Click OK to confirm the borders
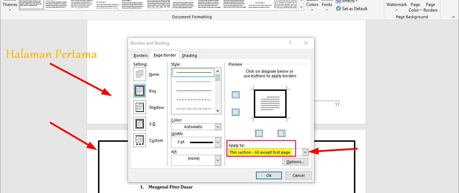This screenshot has width=459, height=193. tap(269, 175)
